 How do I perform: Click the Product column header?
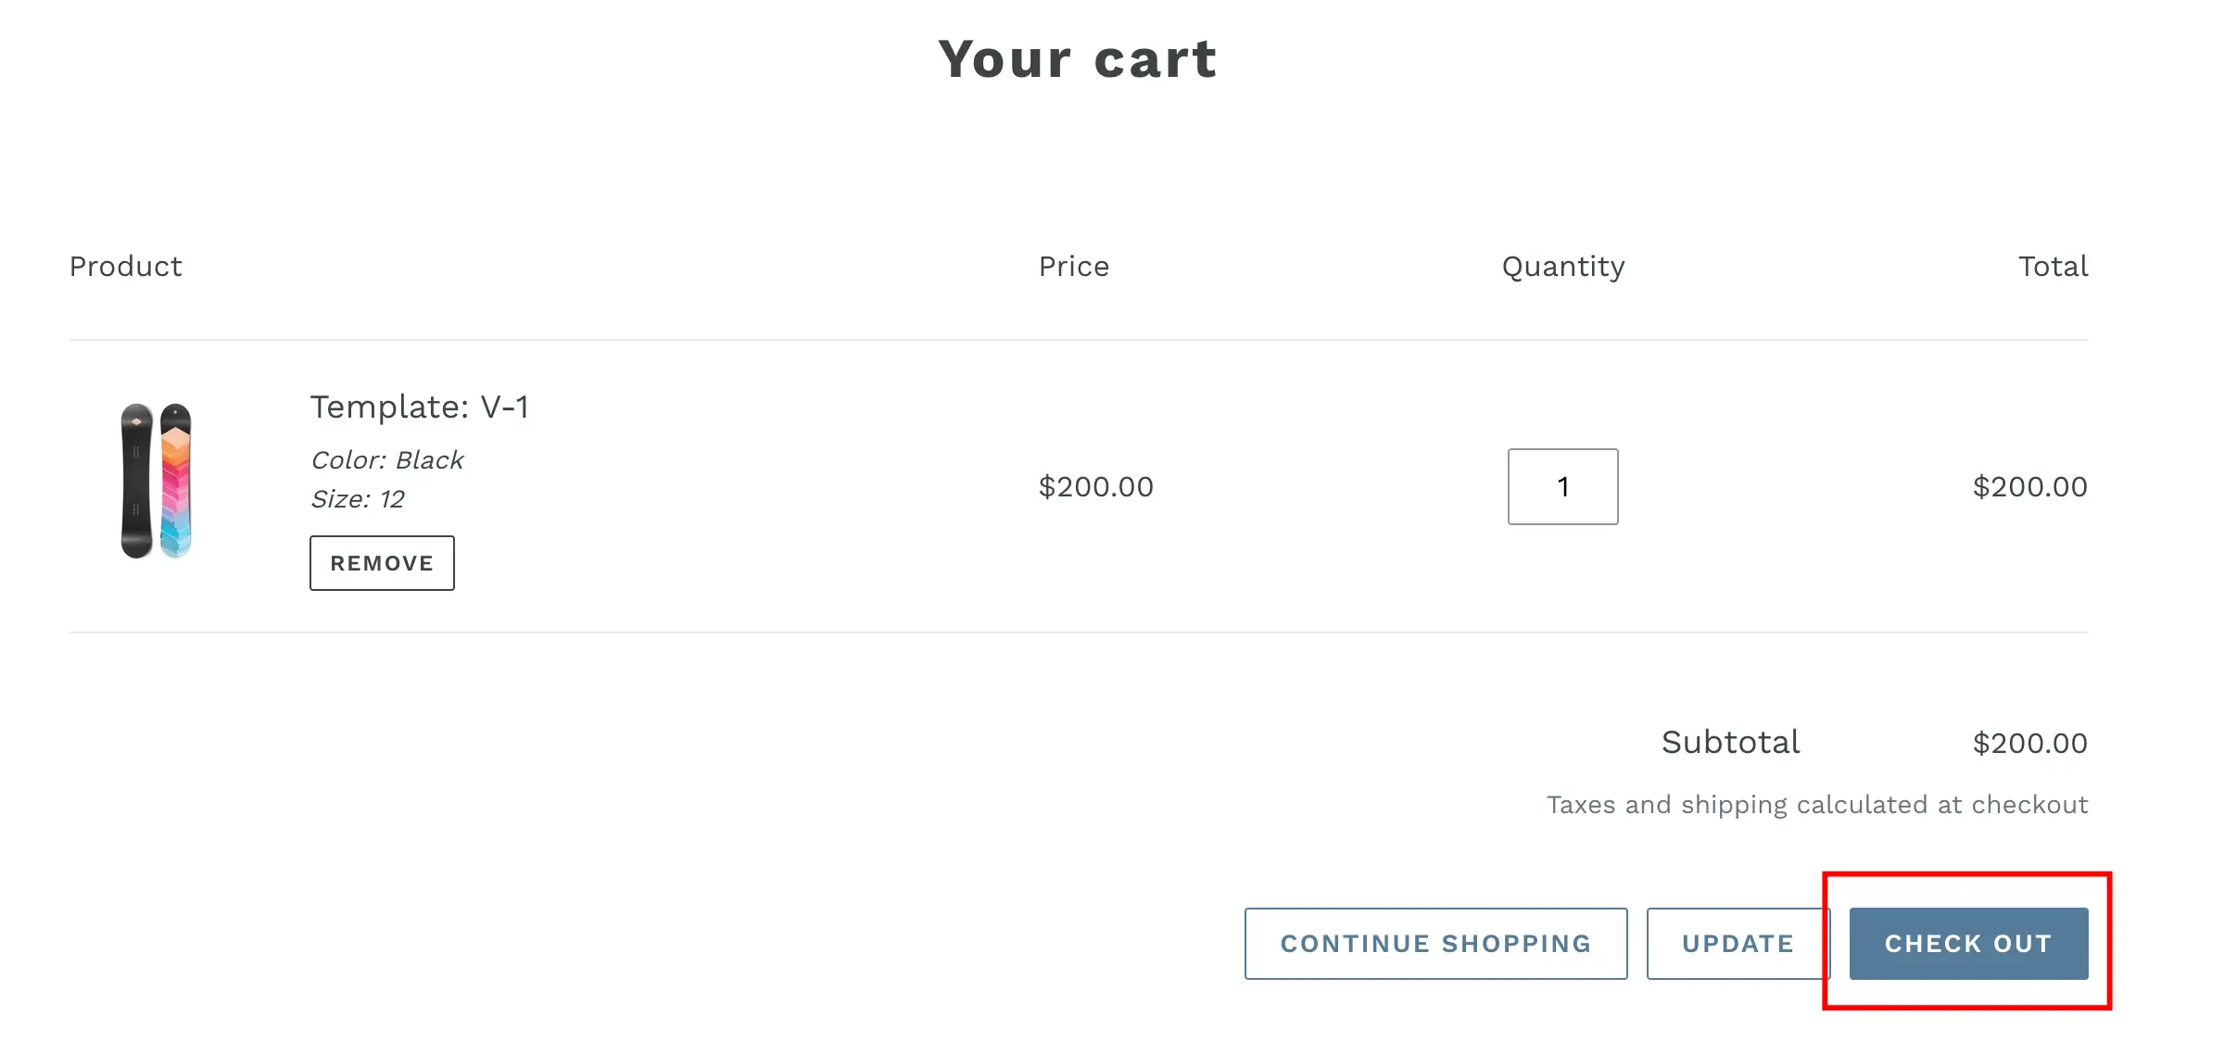point(126,267)
